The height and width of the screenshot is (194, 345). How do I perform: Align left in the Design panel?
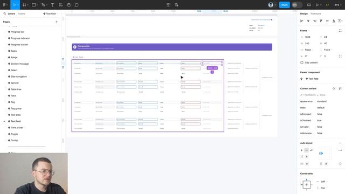tap(302, 20)
